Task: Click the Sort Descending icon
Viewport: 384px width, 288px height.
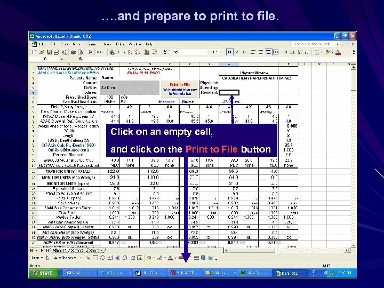Action: coord(138,52)
